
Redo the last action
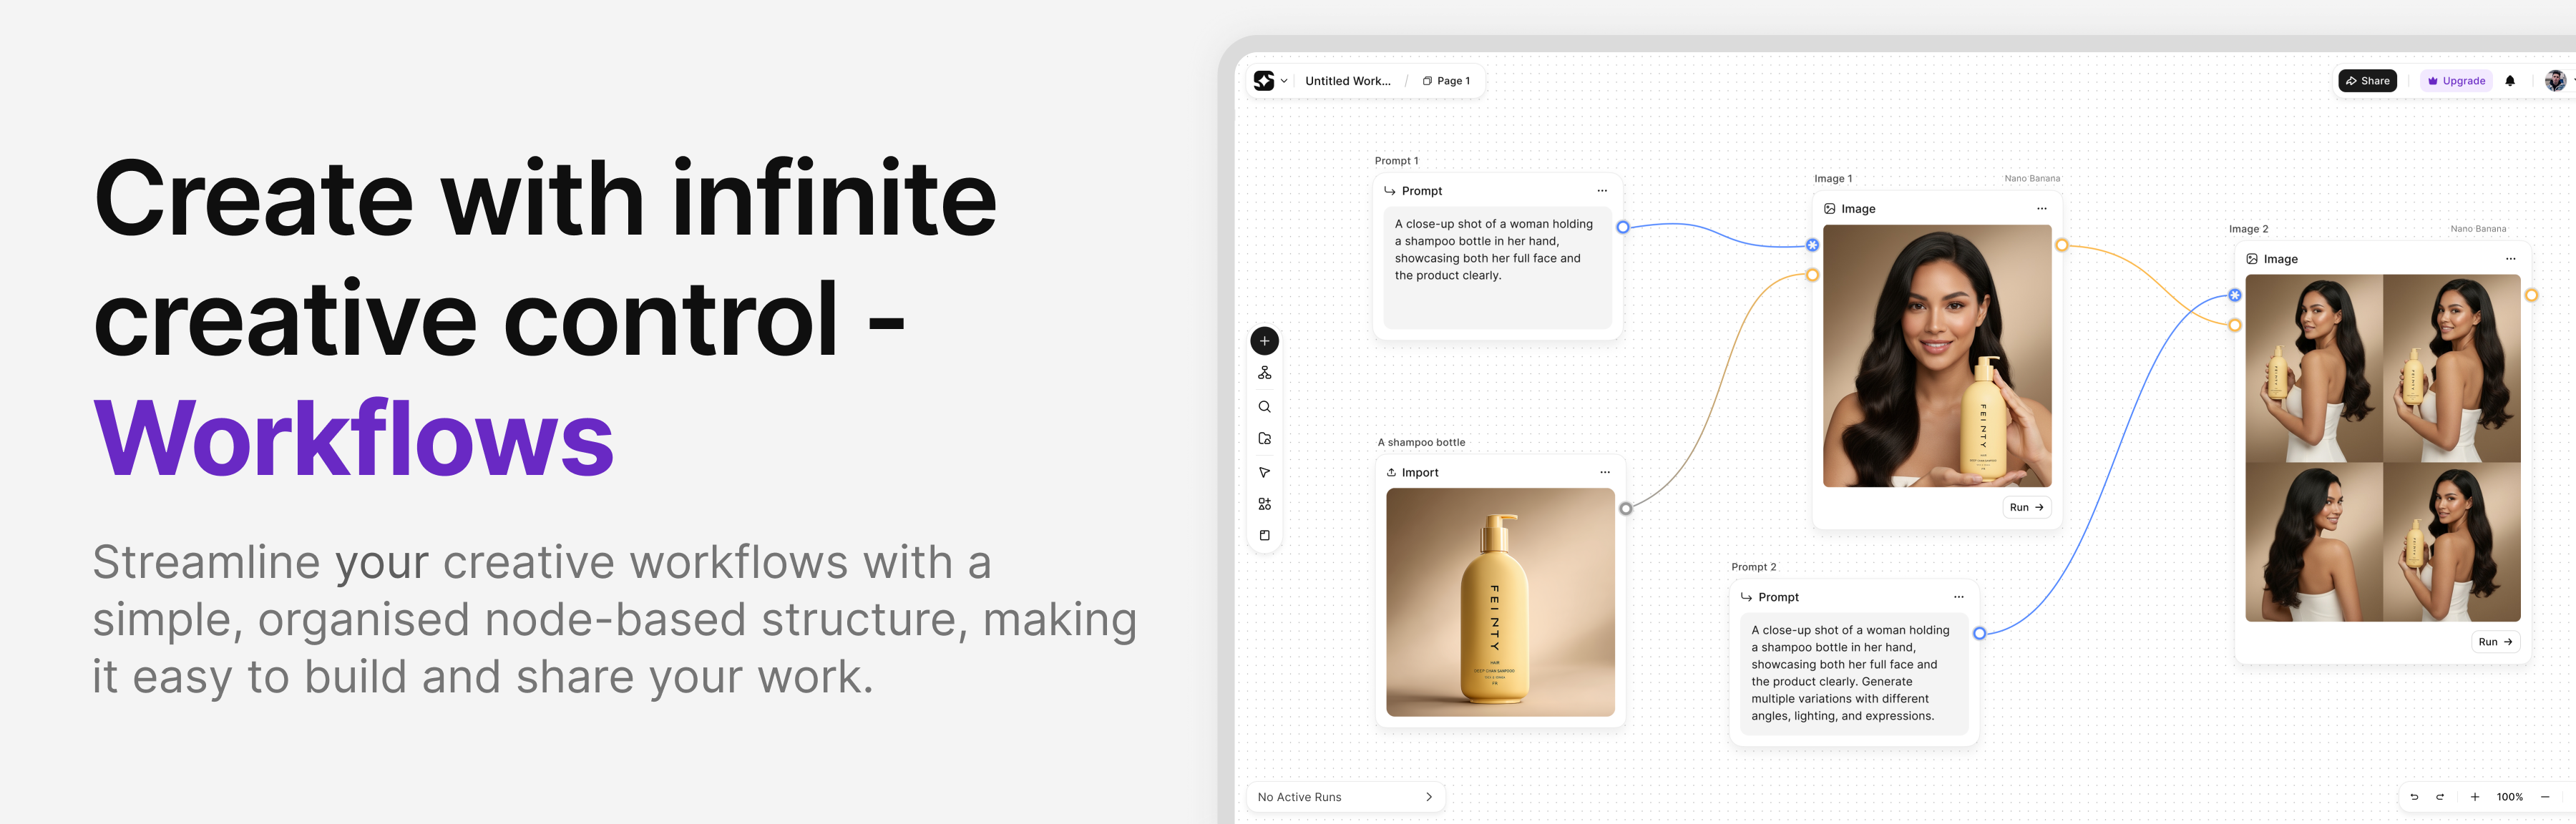tap(2441, 798)
